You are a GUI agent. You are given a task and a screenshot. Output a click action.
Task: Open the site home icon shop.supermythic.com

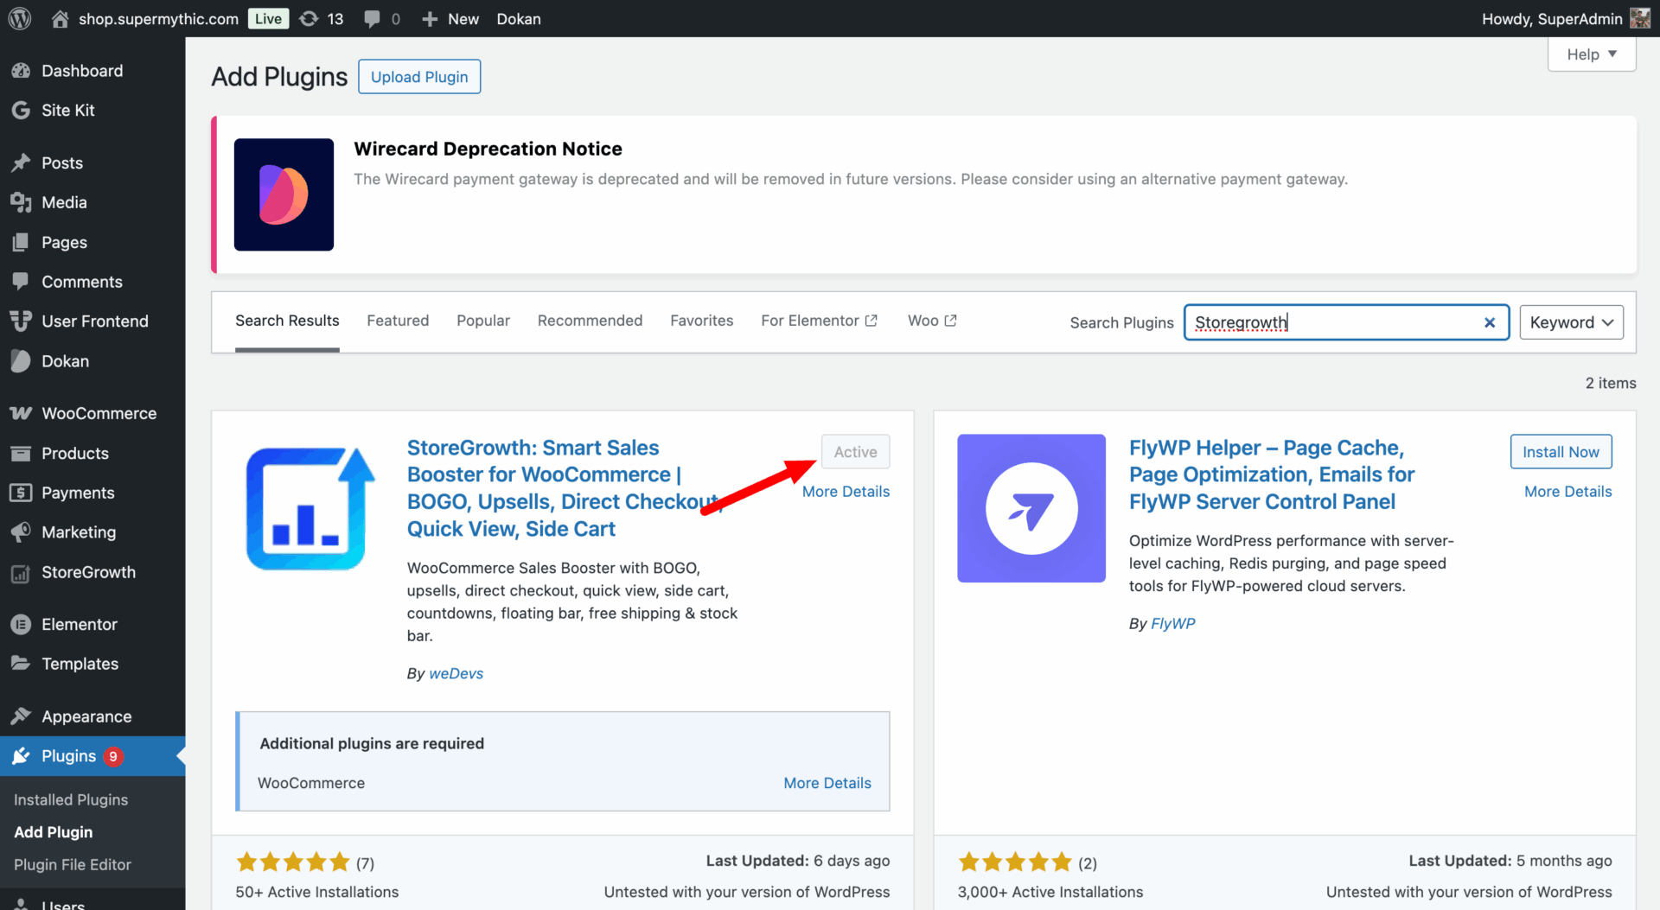[60, 18]
